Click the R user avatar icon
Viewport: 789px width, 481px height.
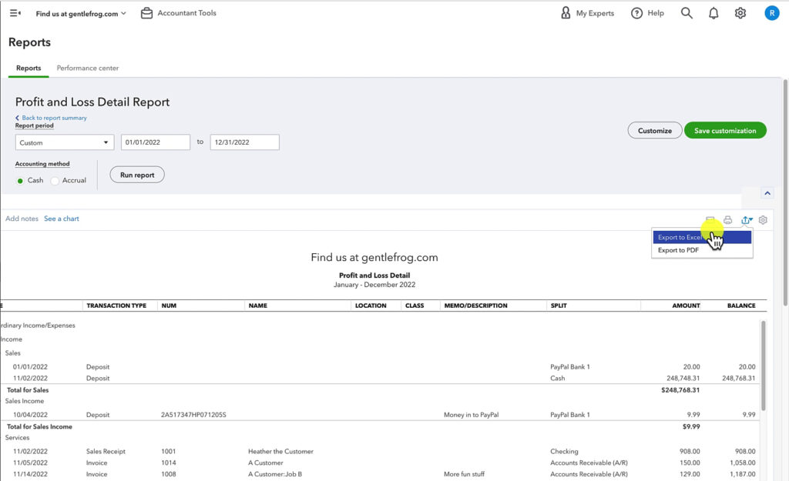771,12
